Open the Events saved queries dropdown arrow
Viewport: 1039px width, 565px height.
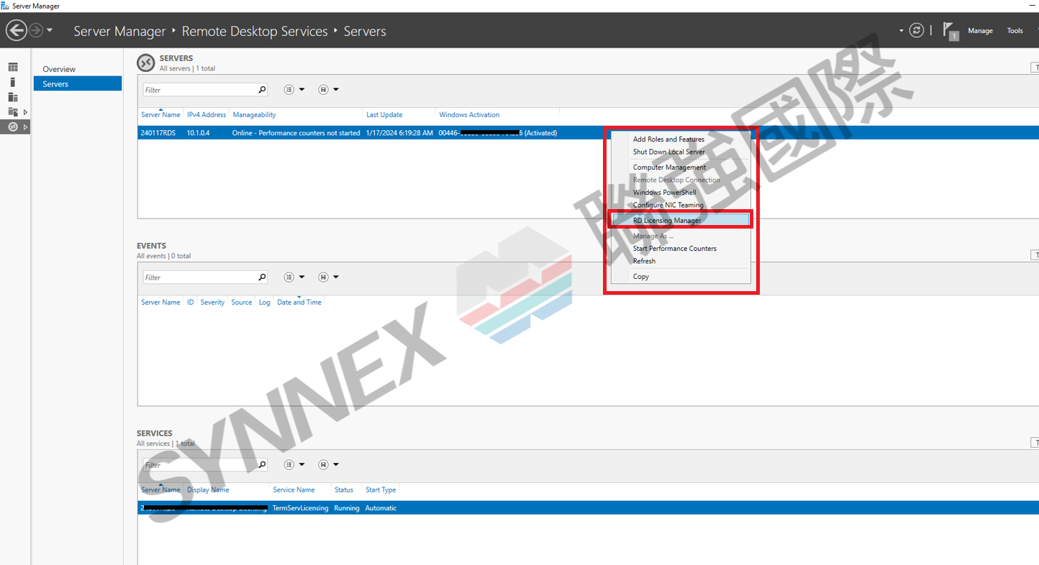[x=336, y=277]
